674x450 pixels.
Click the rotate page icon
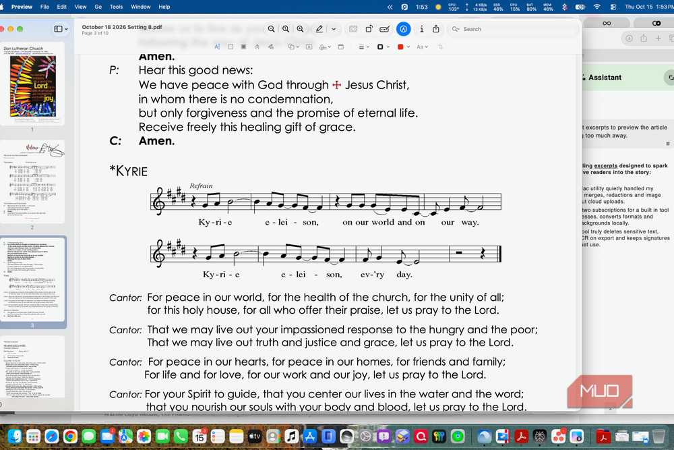click(369, 29)
